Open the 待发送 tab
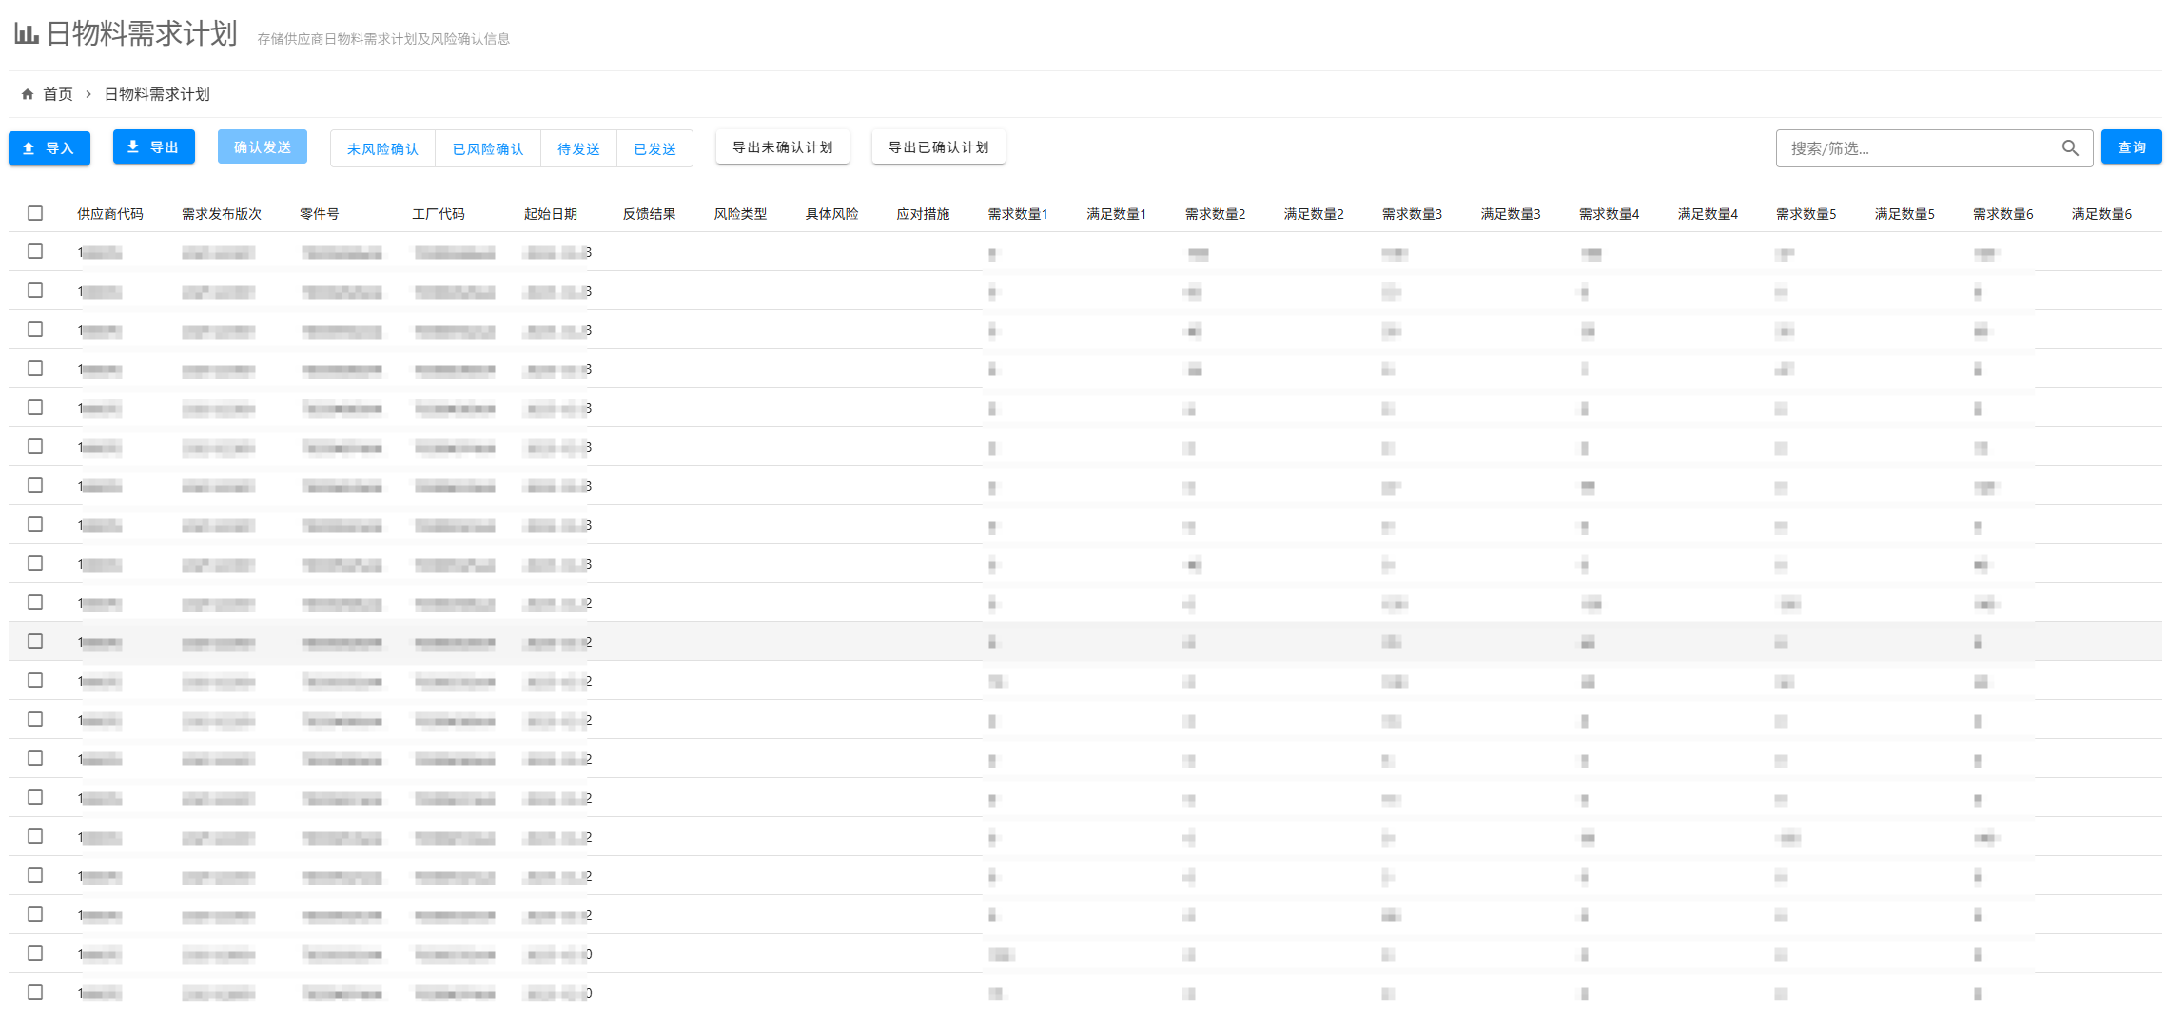2168x1011 pixels. click(578, 149)
